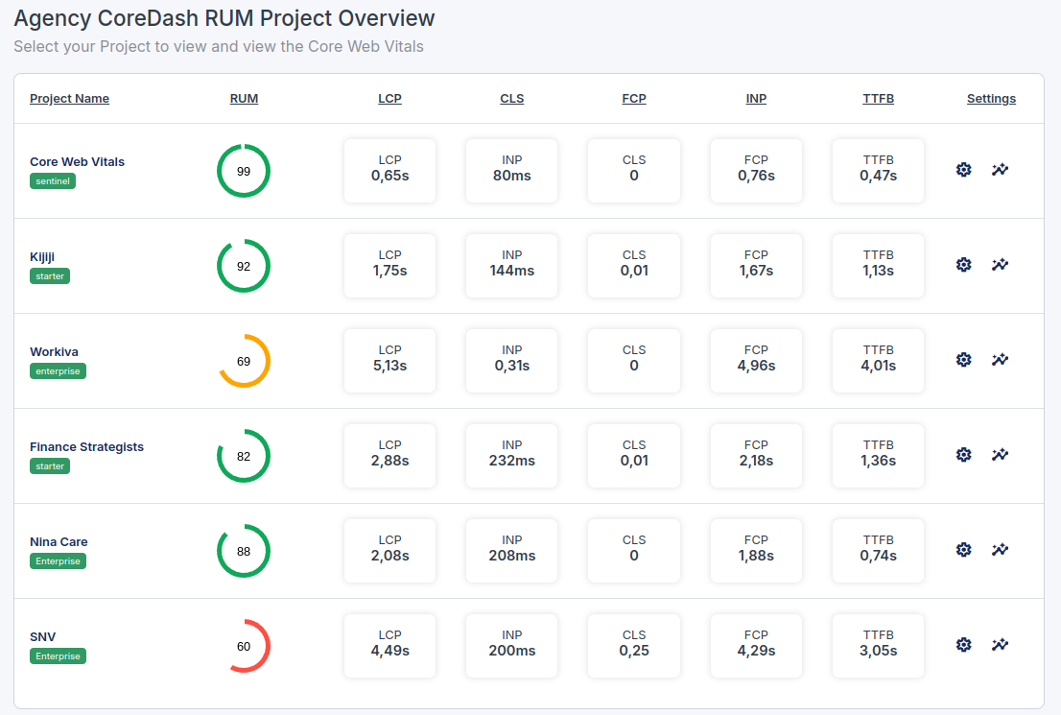The image size is (1061, 715).
Task: Sort by the TTFB column header
Action: pyautogui.click(x=878, y=98)
